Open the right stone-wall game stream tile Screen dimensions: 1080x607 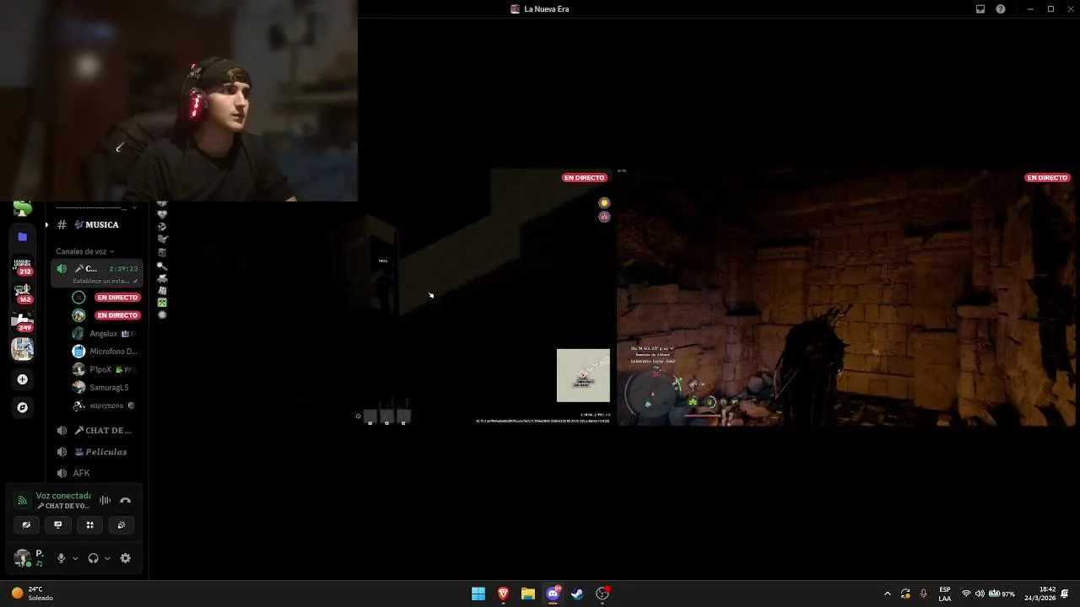click(x=847, y=297)
